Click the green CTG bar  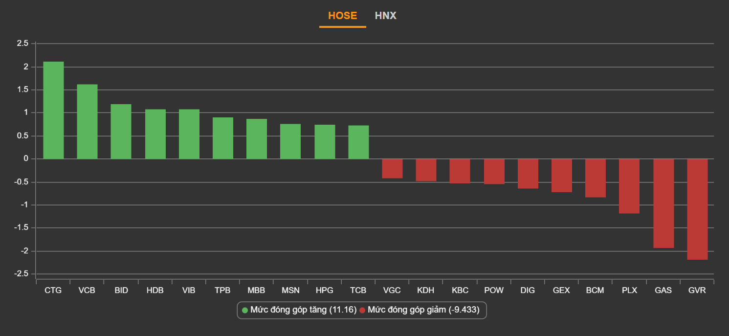click(53, 110)
